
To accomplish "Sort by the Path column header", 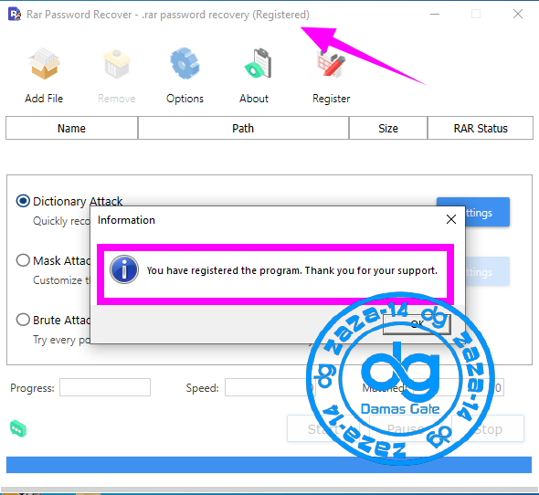I will 243,128.
